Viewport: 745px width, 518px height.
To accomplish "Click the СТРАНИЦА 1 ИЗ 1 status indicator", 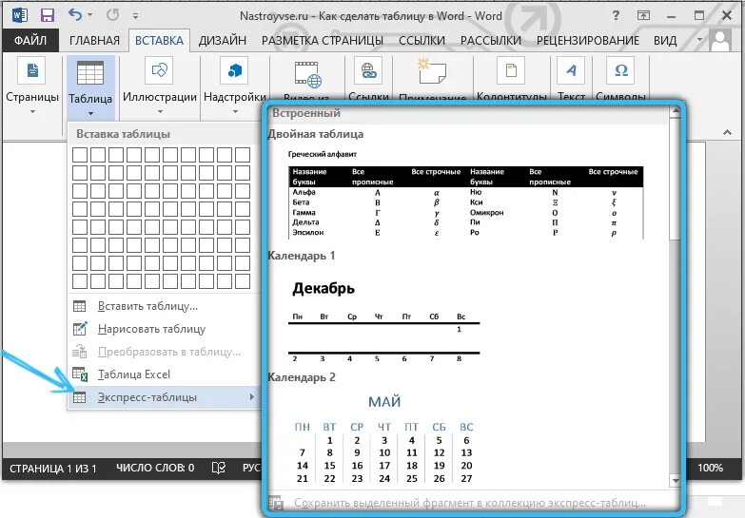I will coord(53,469).
